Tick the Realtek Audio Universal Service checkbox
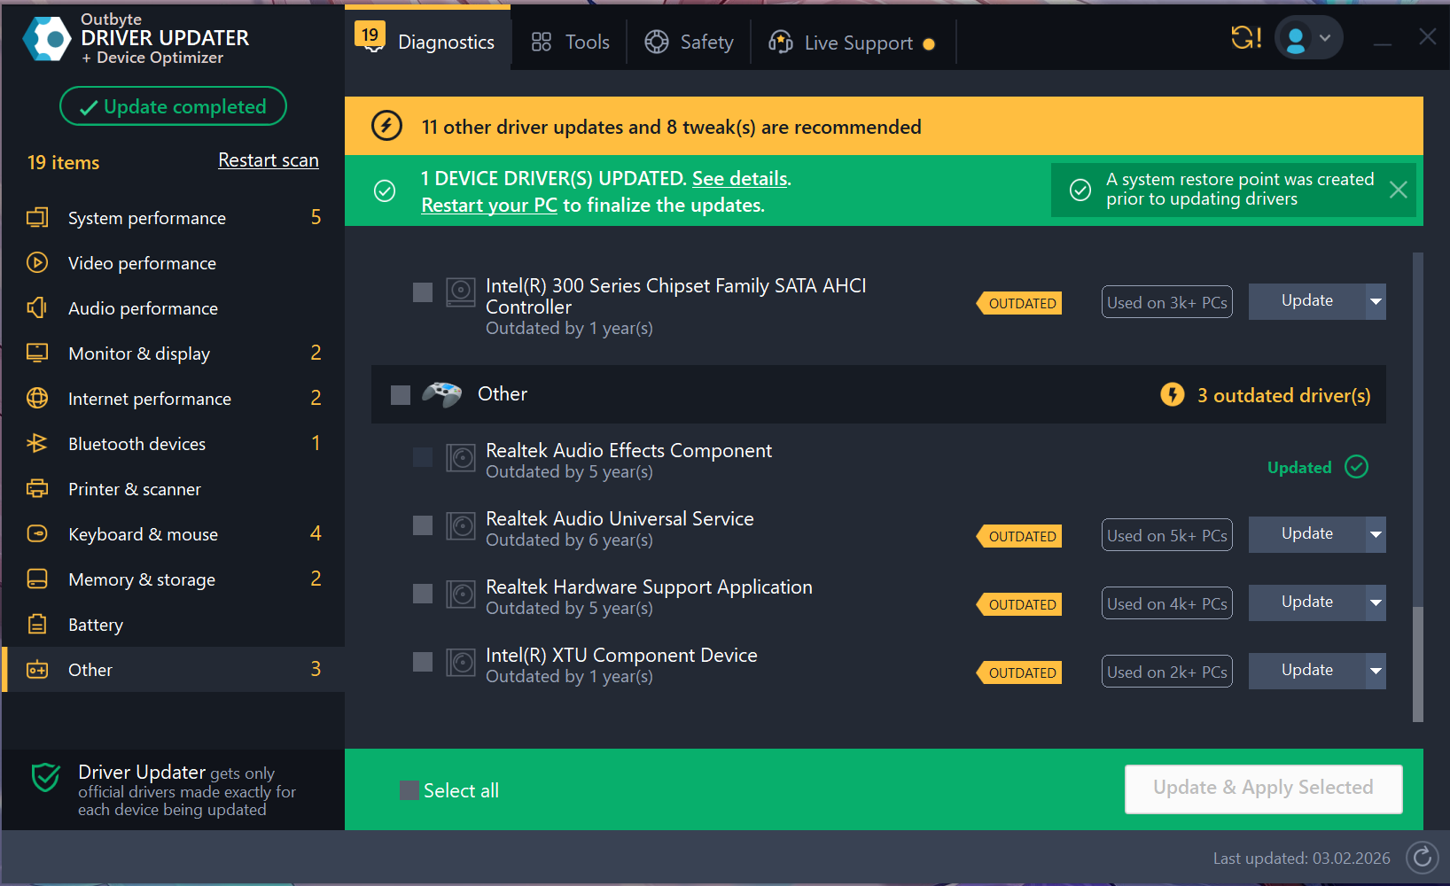This screenshot has height=886, width=1450. (423, 525)
